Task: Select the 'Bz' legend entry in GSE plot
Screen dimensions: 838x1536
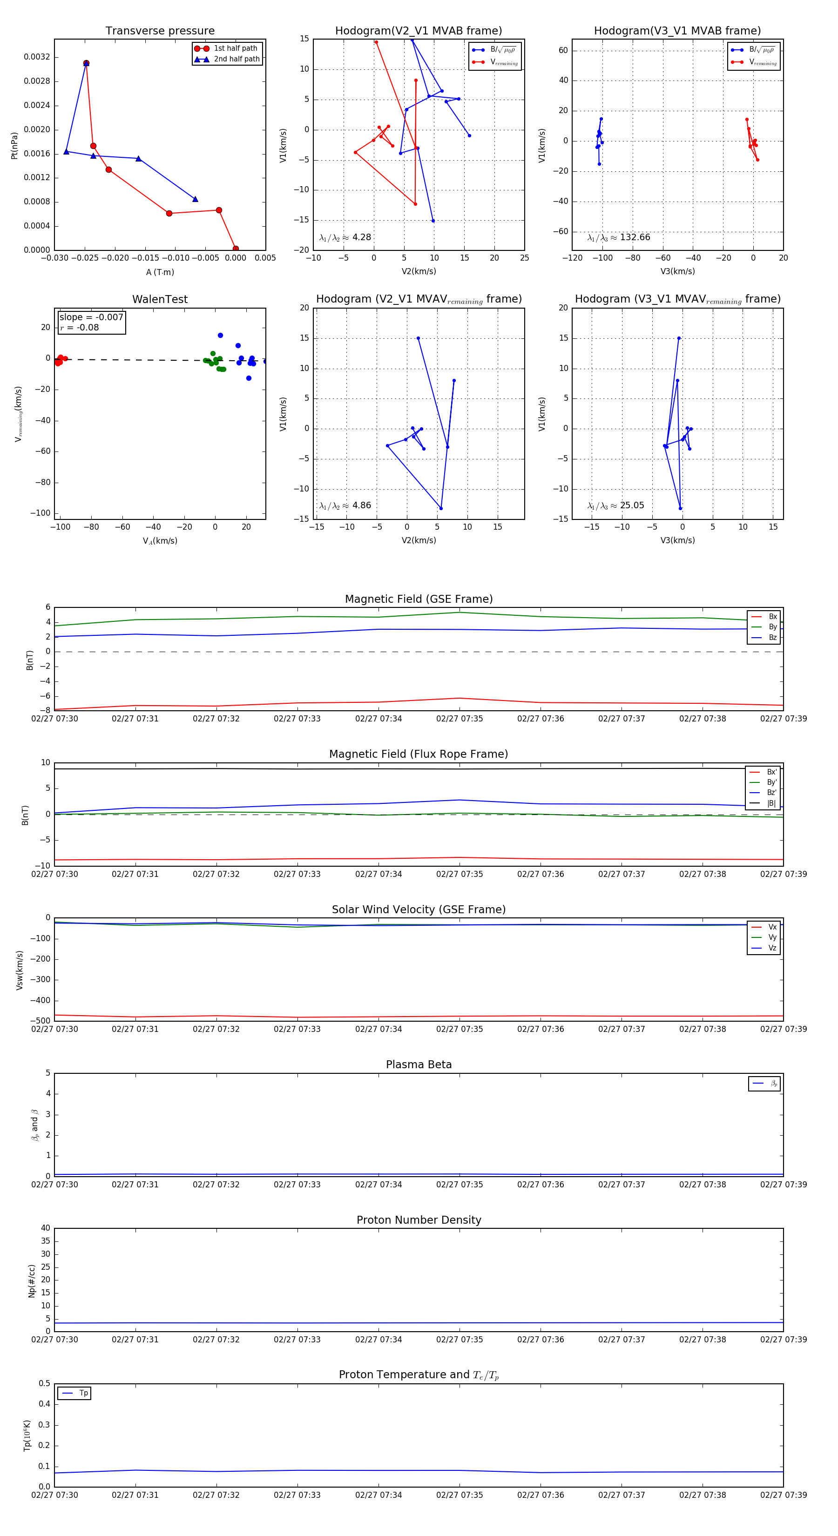Action: [764, 638]
